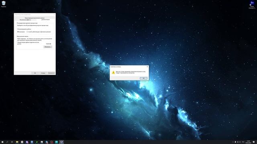Open the Визуальные эффекты tab

tap(25, 20)
